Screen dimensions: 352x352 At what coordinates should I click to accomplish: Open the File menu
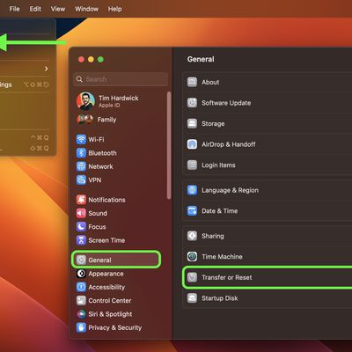point(14,9)
